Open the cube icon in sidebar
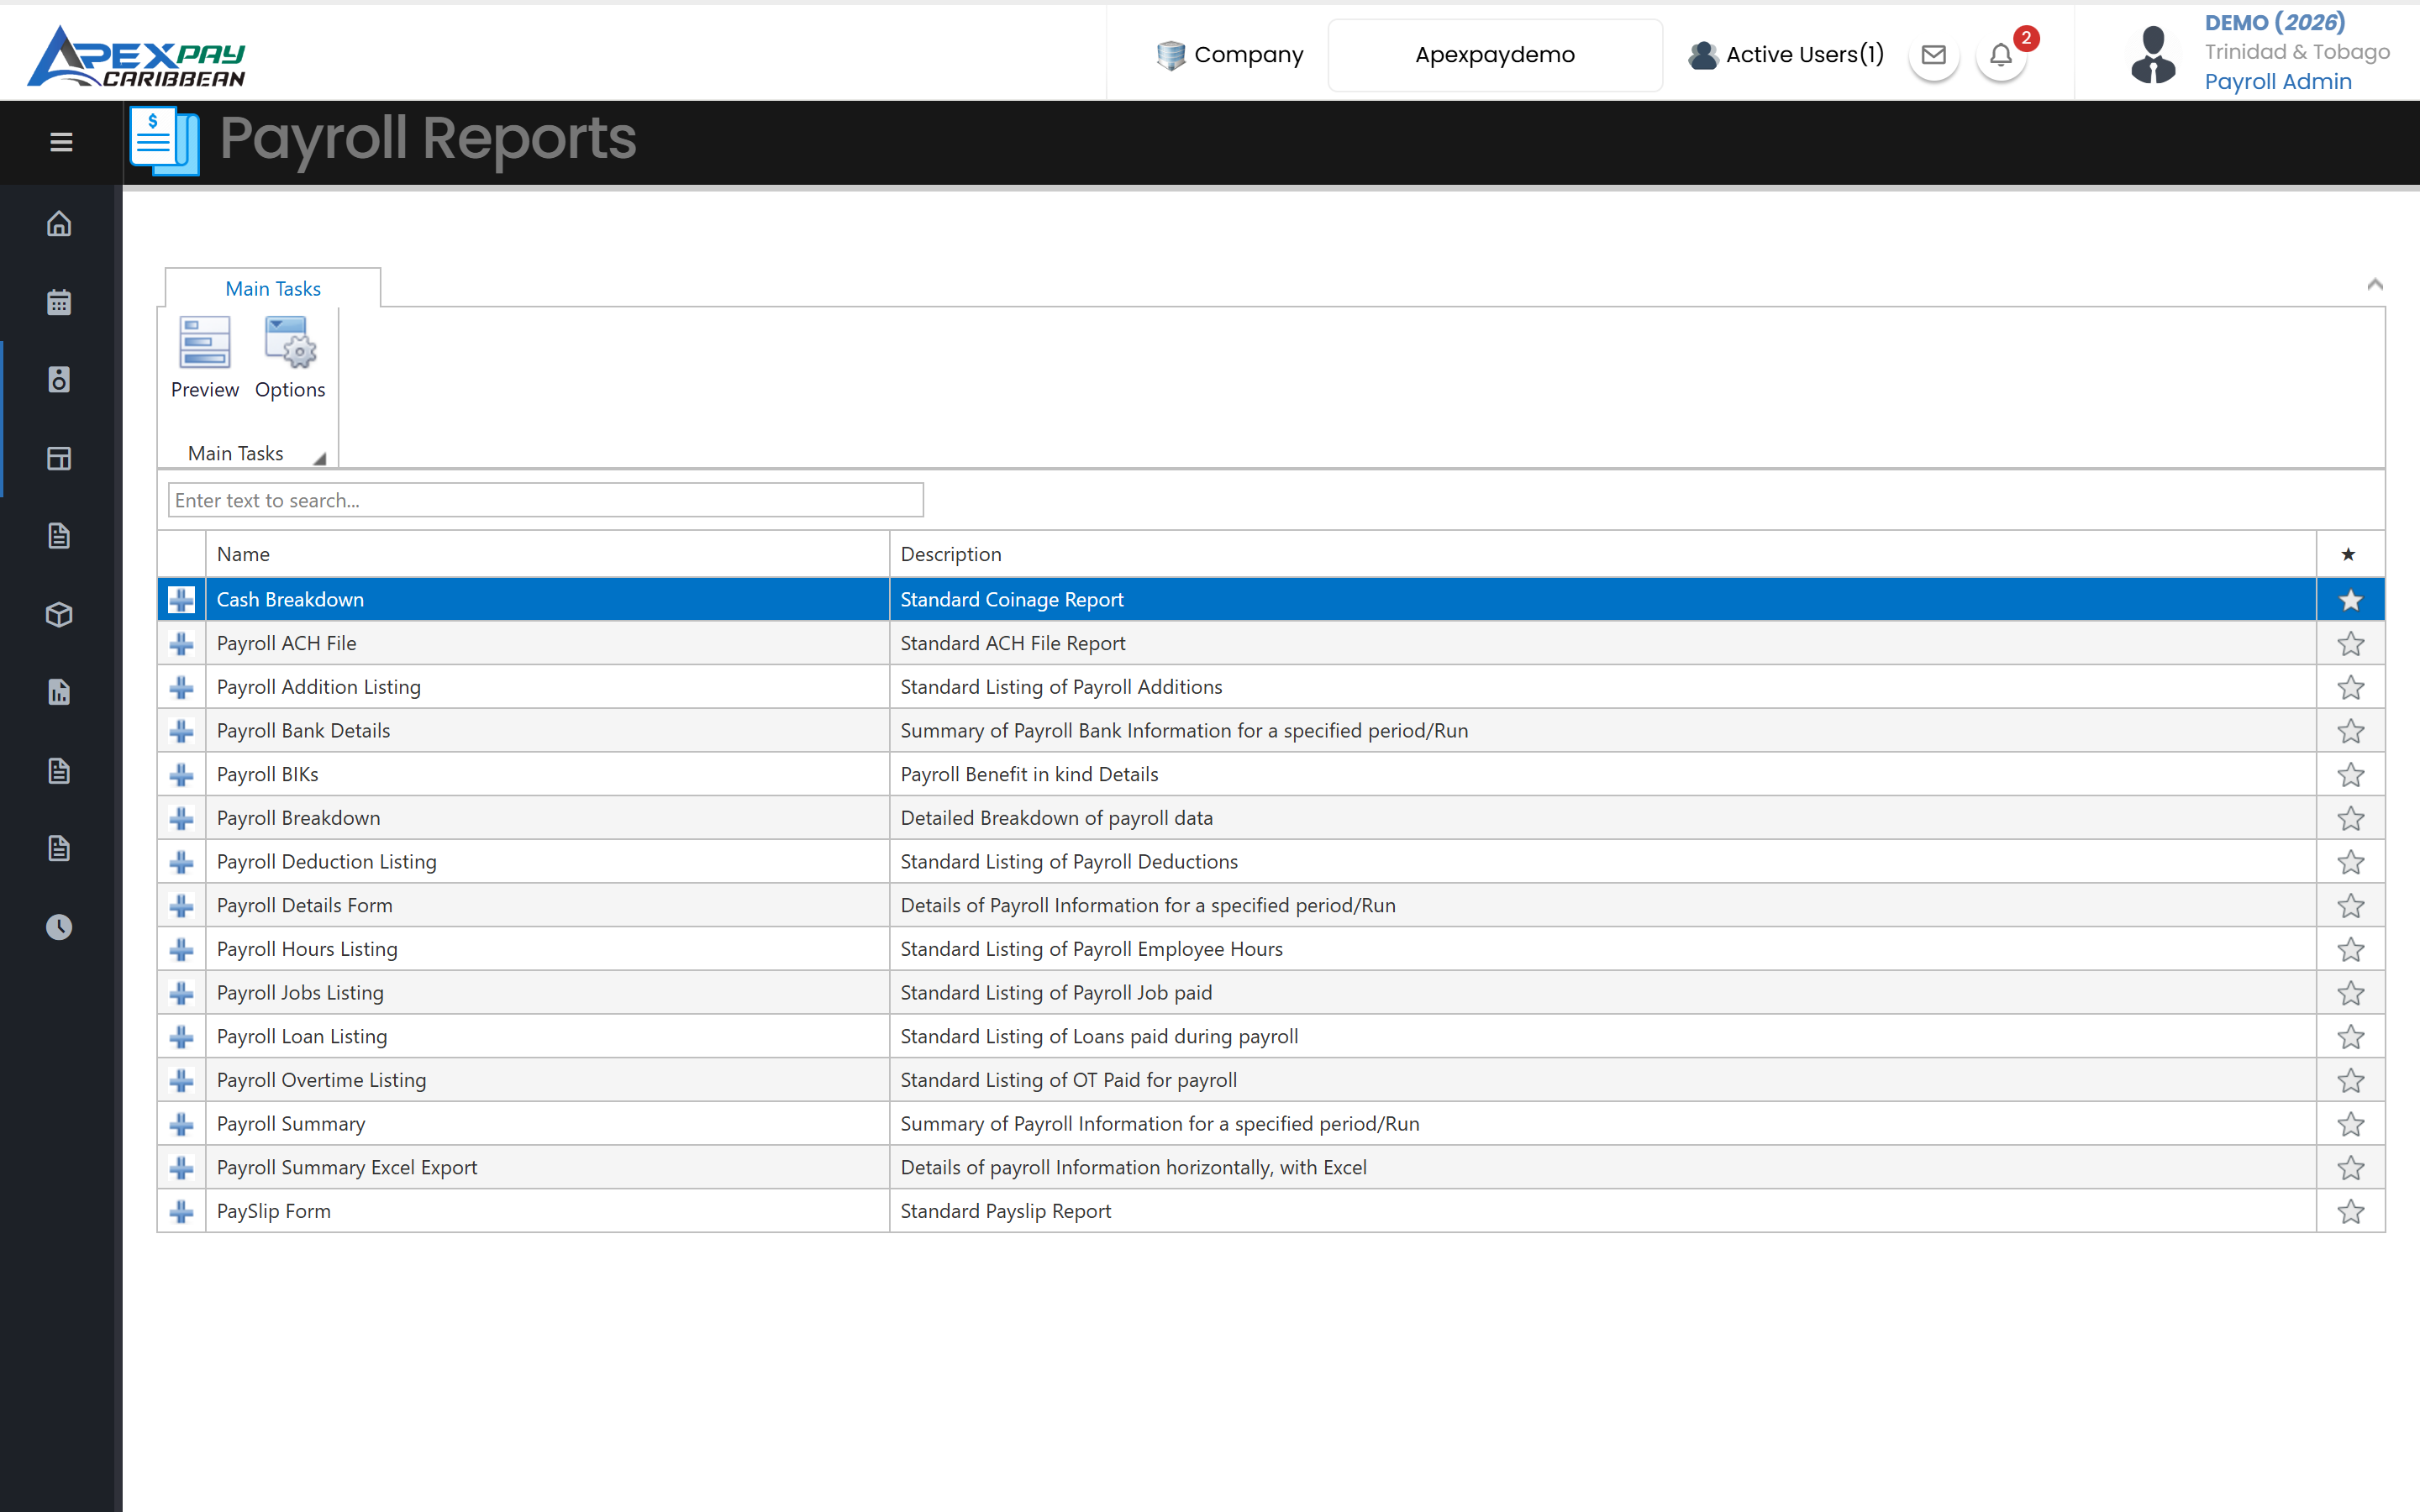 [59, 614]
